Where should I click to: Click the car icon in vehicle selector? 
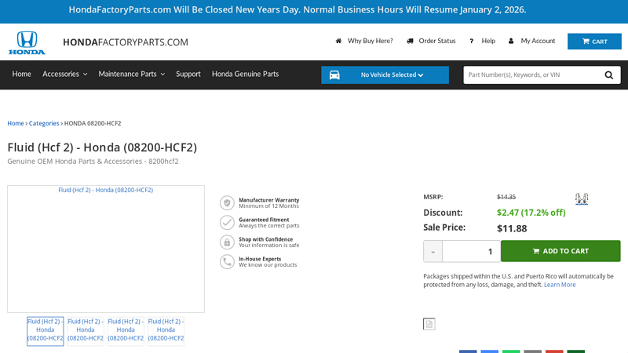click(x=334, y=75)
